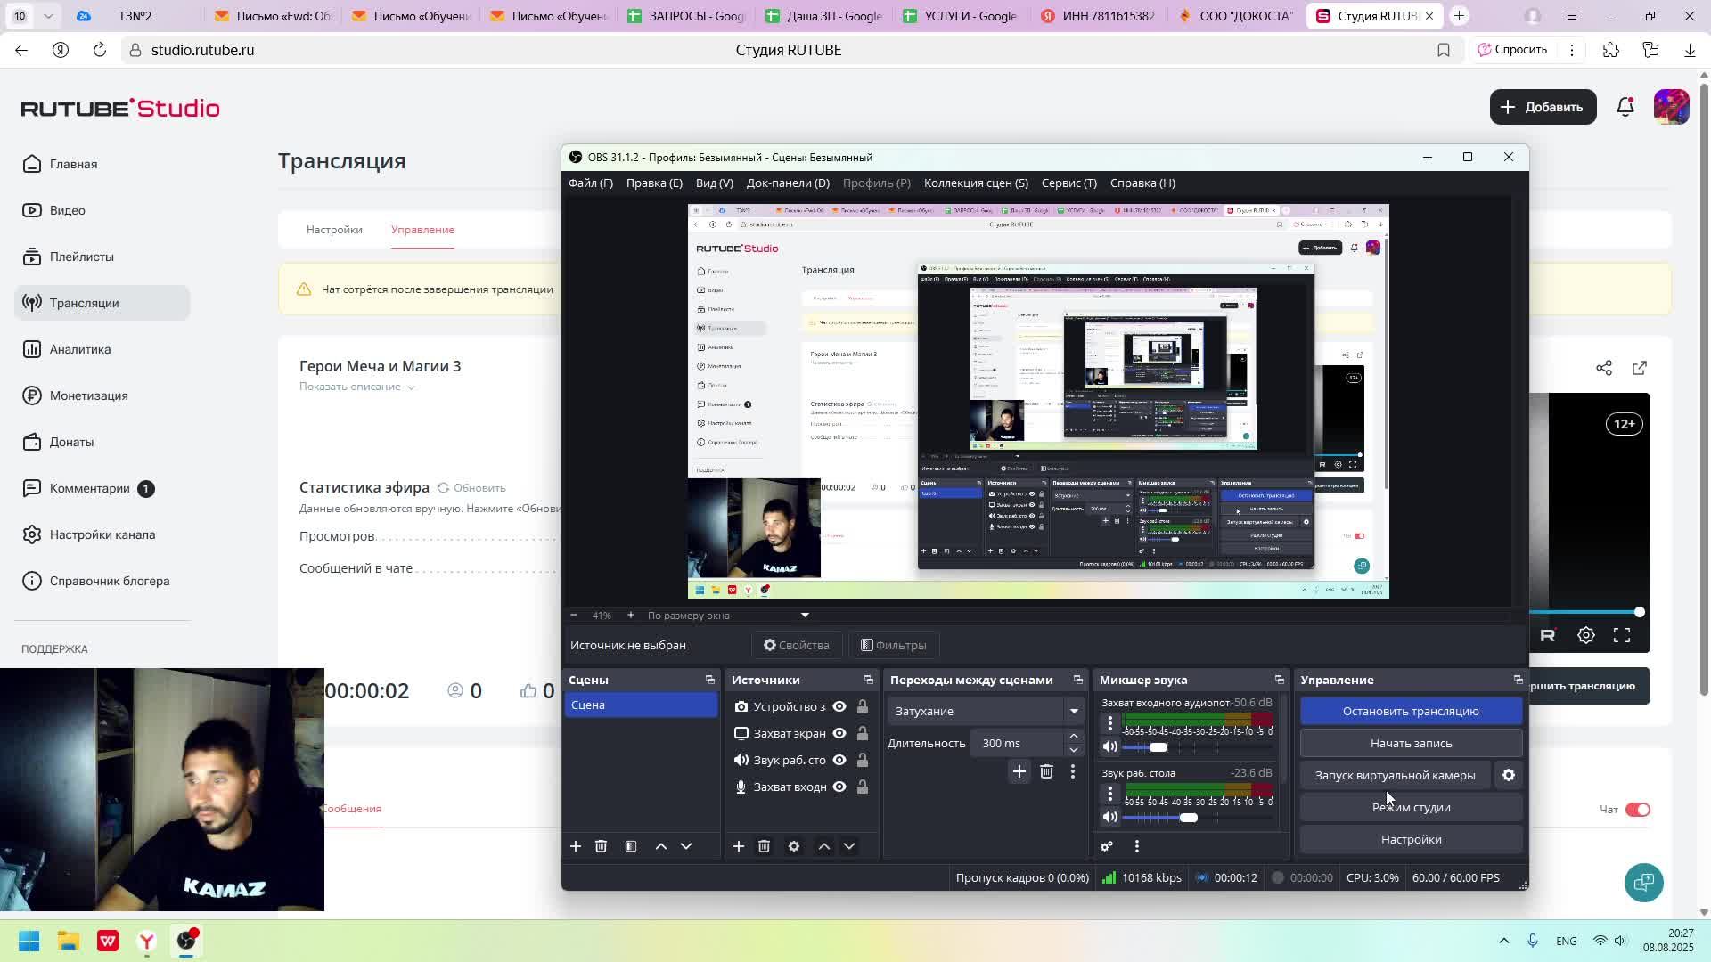
Task: Open source properties gear icon in Sources
Action: 793,846
